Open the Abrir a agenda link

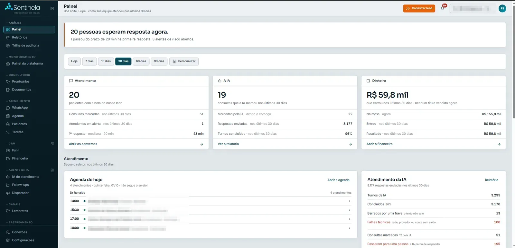click(338, 180)
